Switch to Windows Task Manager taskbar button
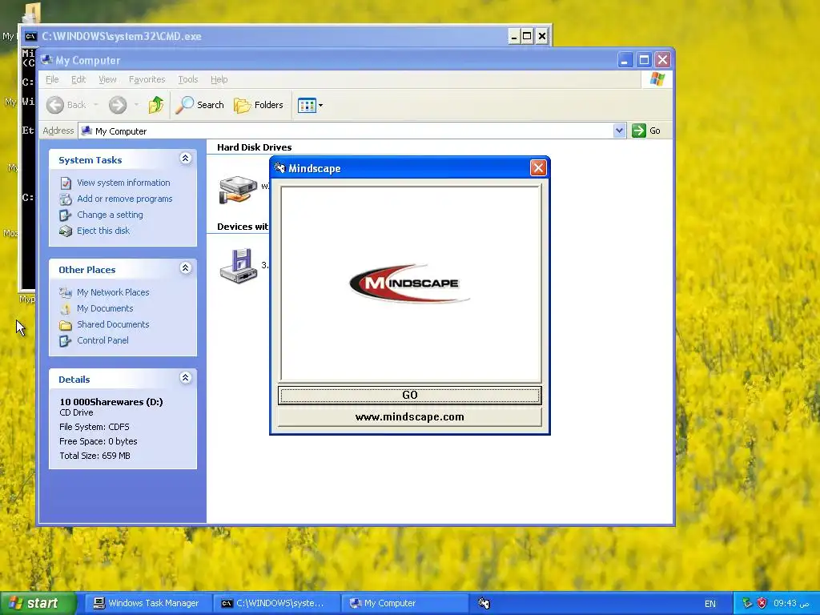 (x=147, y=604)
